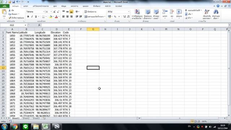Click the Decrease Decimal icon
Image resolution: width=231 pixels, height=130 pixels.
pyautogui.click(x=128, y=17)
